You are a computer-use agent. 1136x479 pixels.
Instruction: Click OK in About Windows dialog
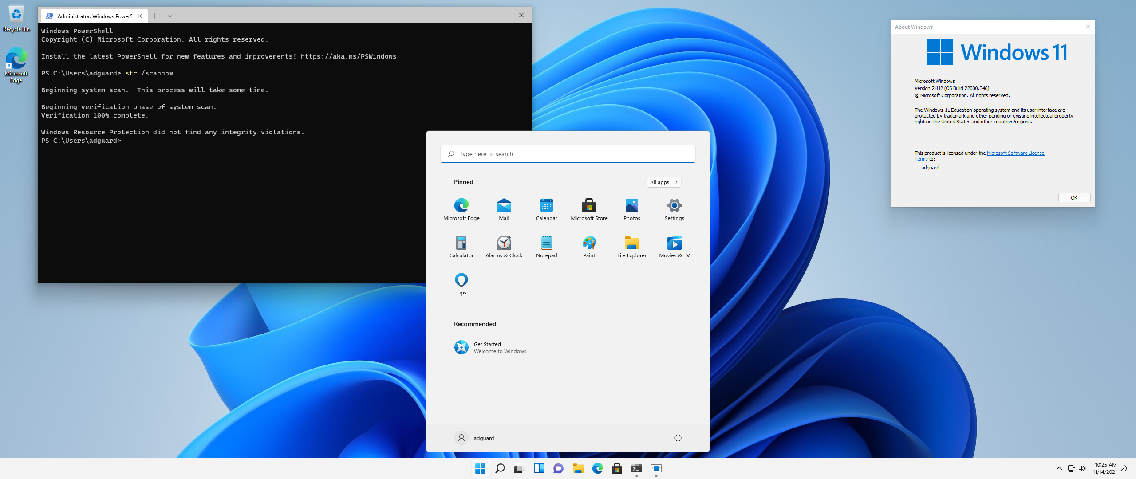pos(1074,198)
